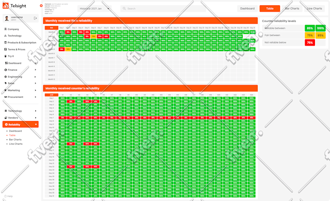Click the green 85% reliable swatch
Screen dimensions: 330x201
[x=310, y=28]
